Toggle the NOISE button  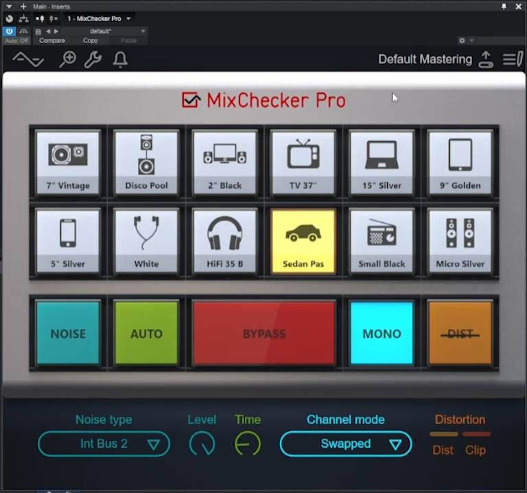pos(68,333)
